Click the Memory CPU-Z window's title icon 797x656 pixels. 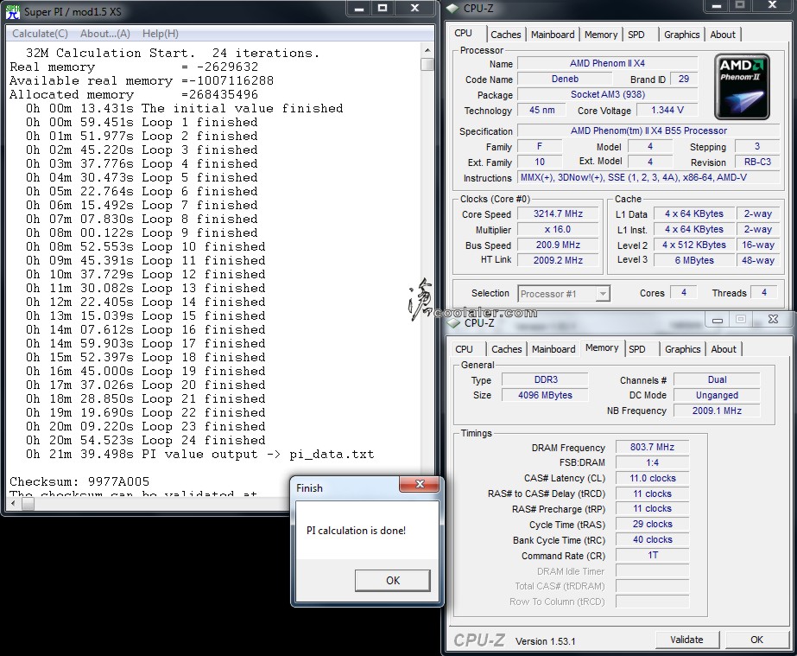[454, 322]
